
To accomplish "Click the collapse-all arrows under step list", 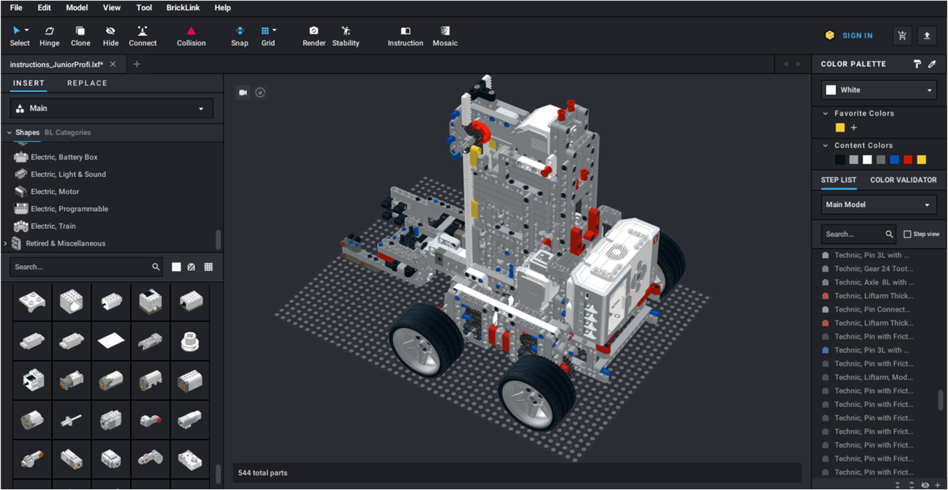I will pyautogui.click(x=898, y=485).
